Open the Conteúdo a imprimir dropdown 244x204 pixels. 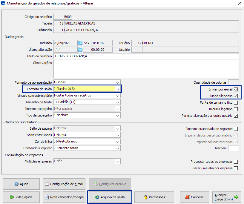118,148
